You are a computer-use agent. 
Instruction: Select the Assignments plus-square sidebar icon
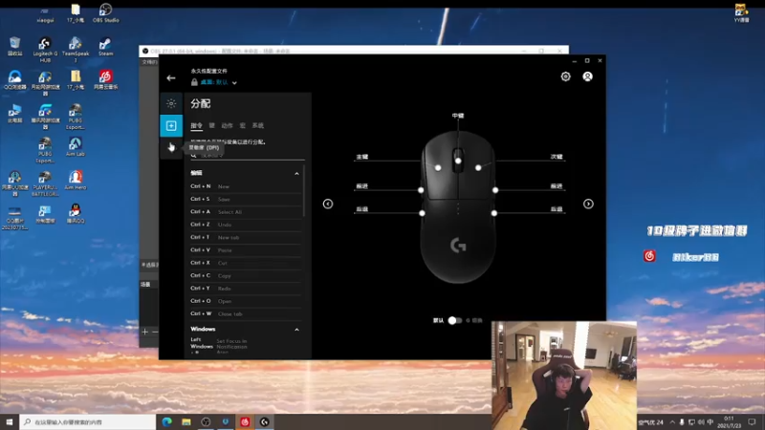171,126
